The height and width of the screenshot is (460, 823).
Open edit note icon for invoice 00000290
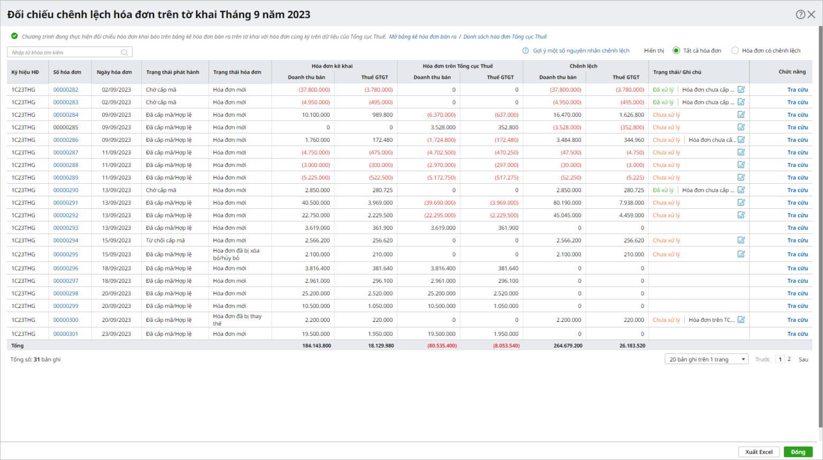coord(741,190)
